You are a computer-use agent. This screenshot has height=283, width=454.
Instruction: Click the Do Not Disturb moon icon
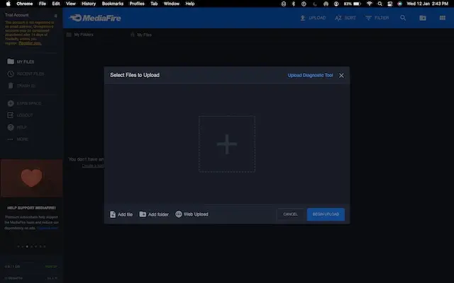click(x=315, y=4)
